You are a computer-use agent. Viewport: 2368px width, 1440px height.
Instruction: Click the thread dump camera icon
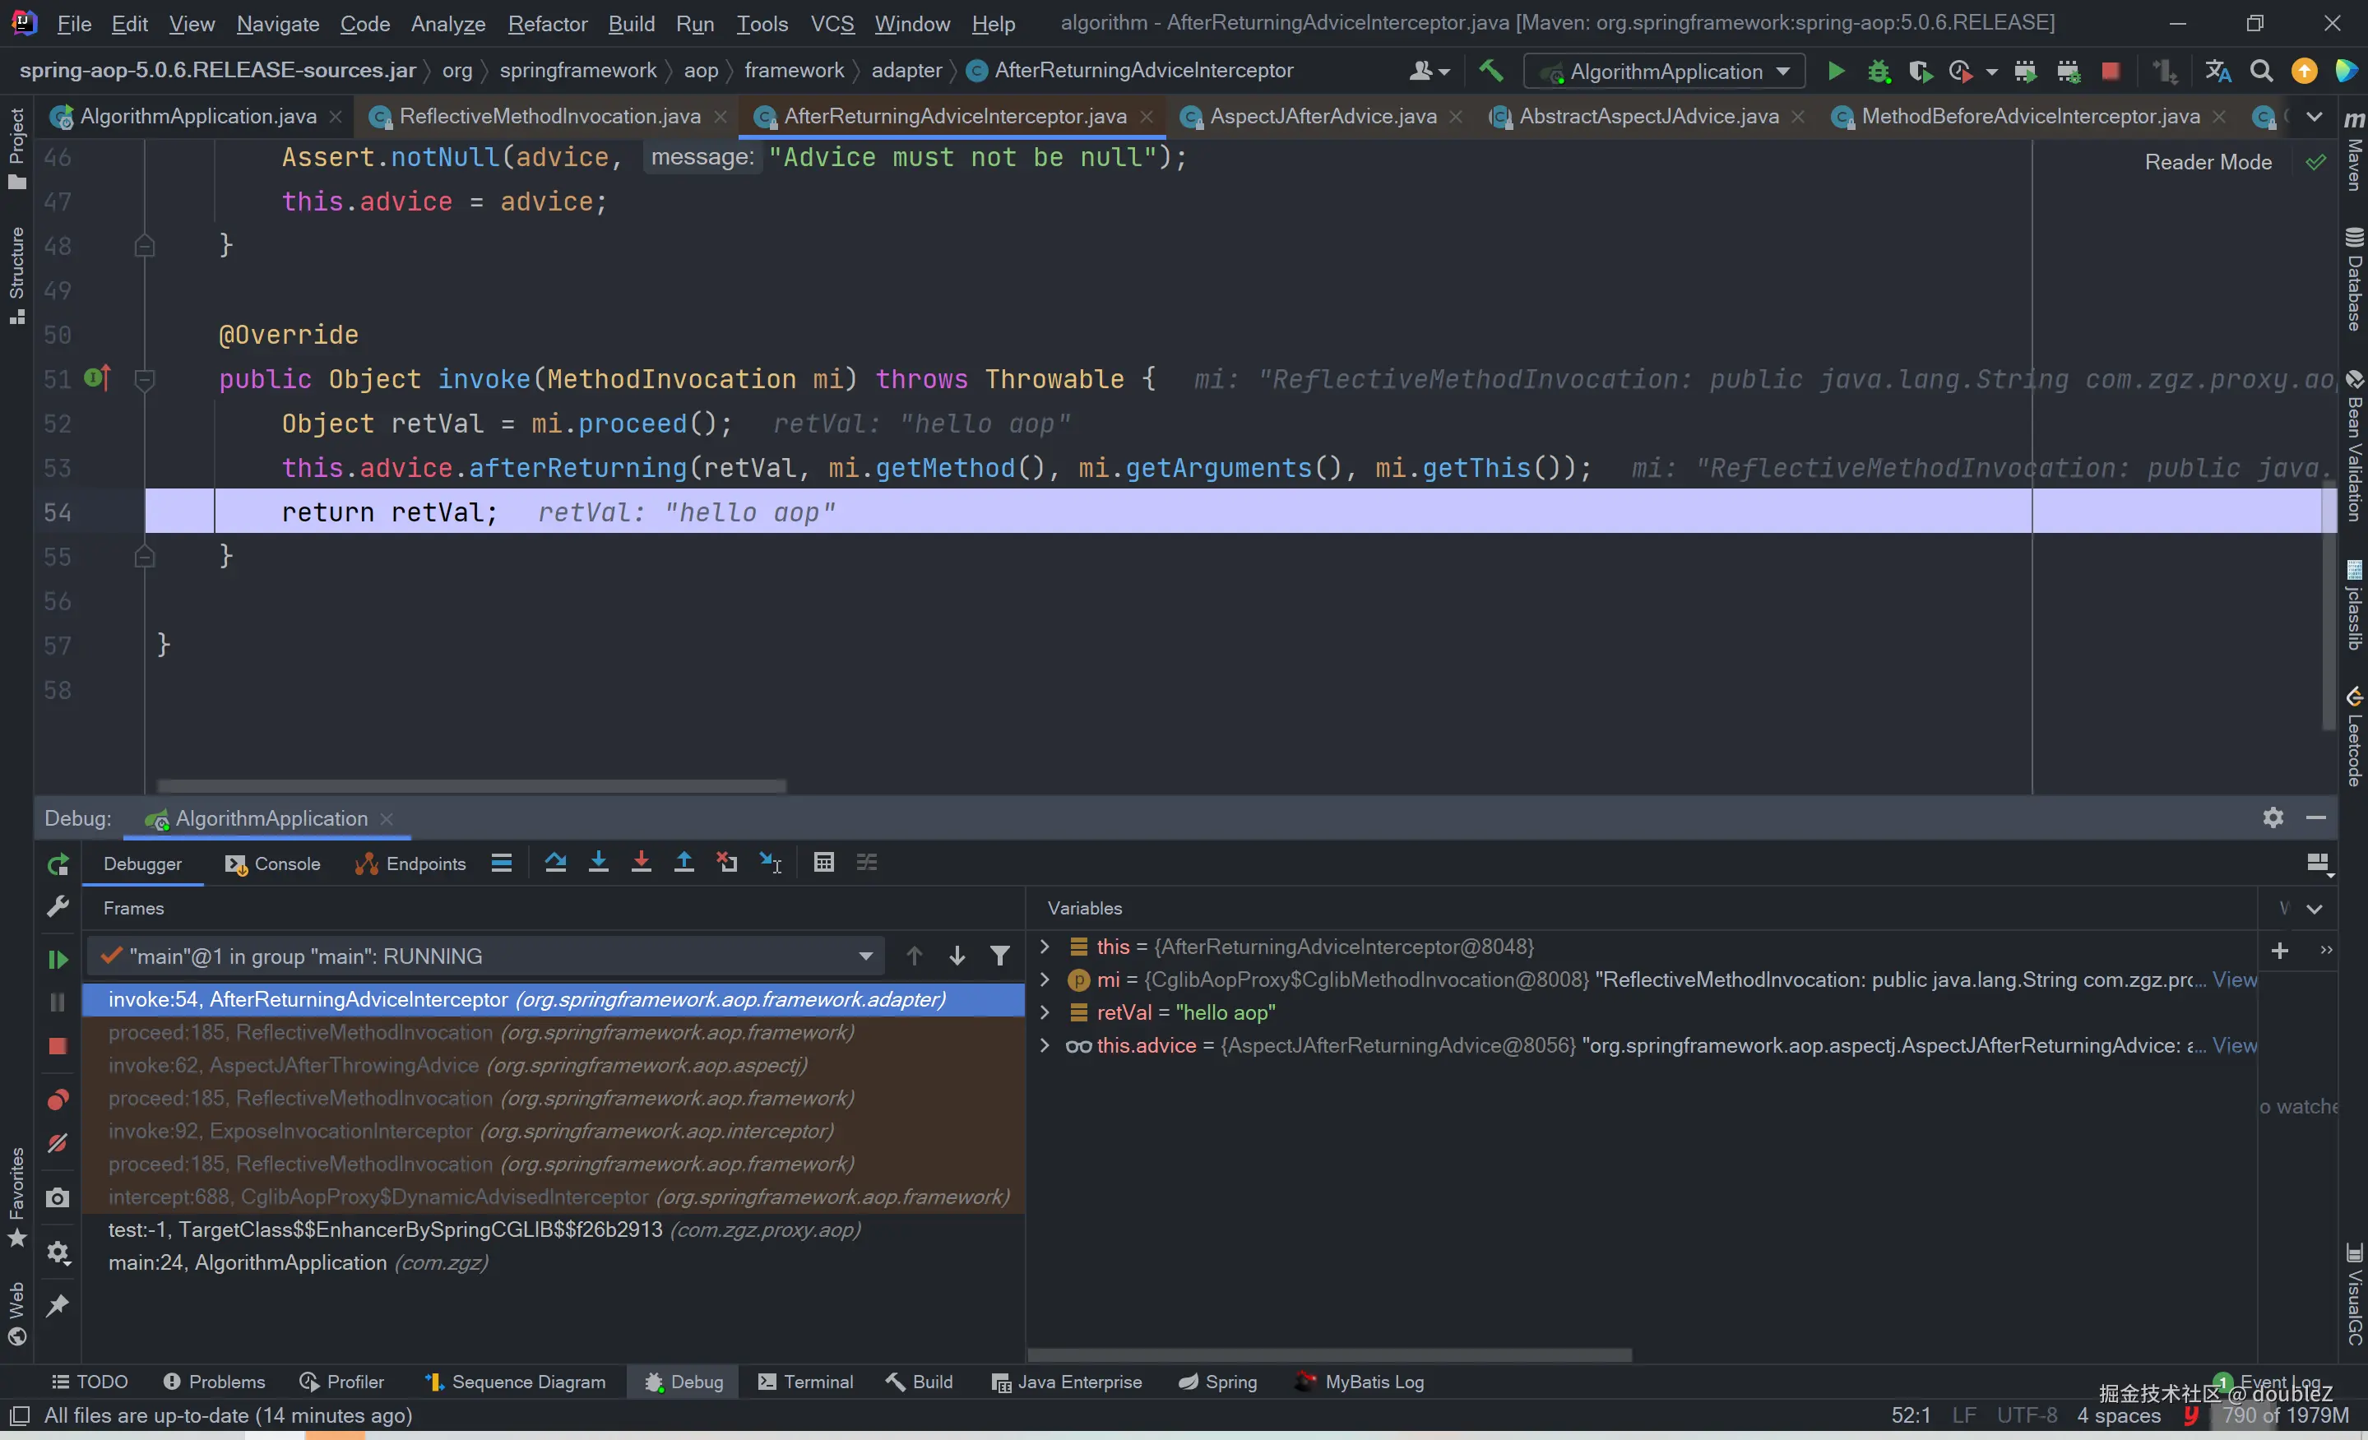pos(58,1198)
